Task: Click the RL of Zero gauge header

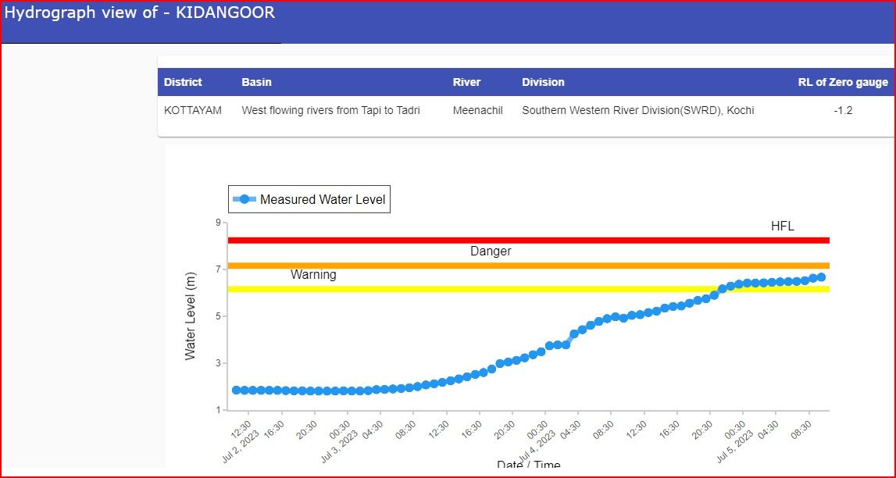Action: [842, 82]
